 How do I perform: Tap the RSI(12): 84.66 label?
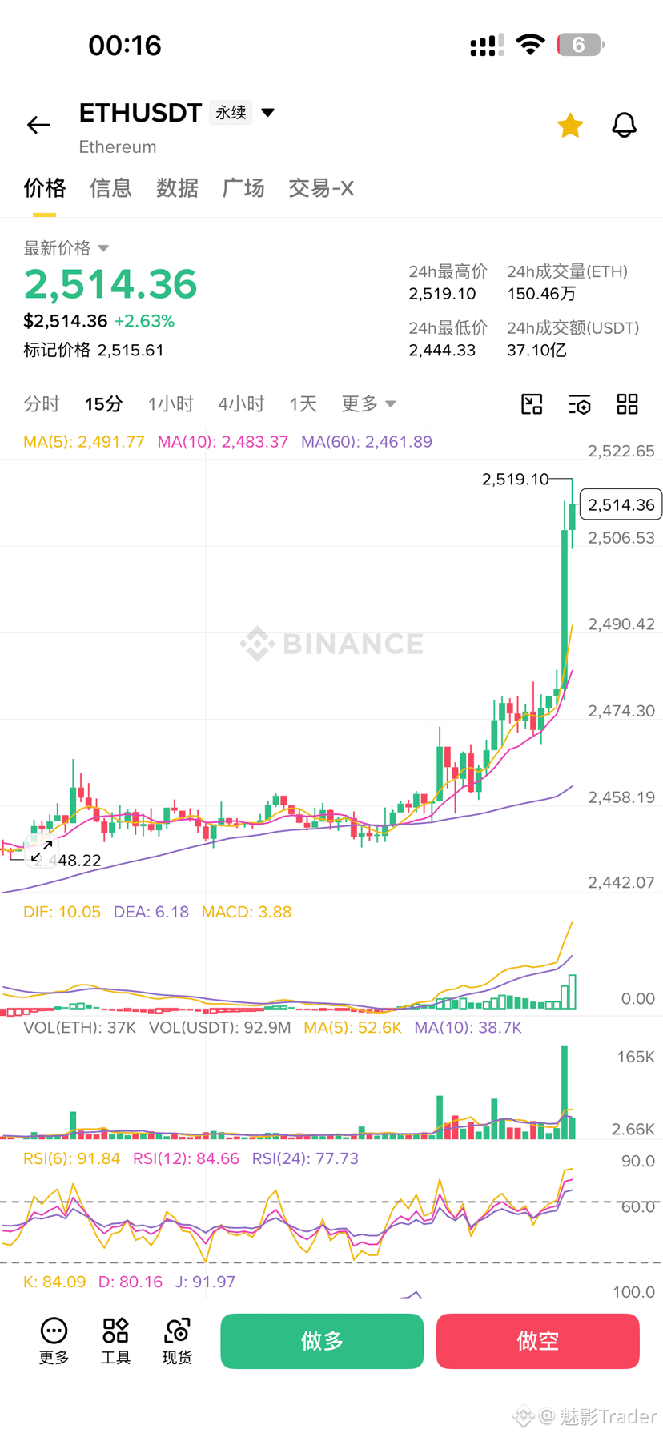click(x=187, y=1158)
